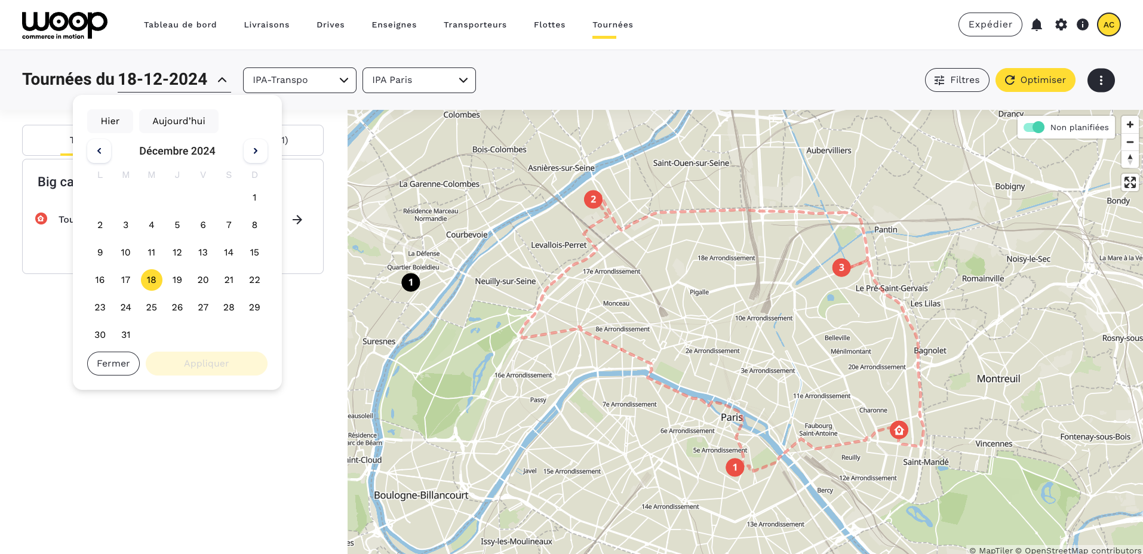Click the info circle icon
The image size is (1143, 554).
[1082, 24]
